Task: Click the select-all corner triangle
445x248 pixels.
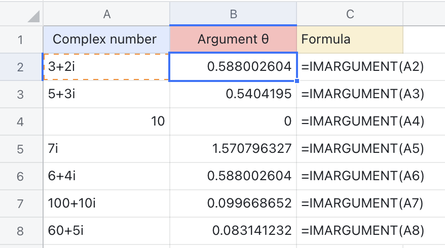Action: 32,16
